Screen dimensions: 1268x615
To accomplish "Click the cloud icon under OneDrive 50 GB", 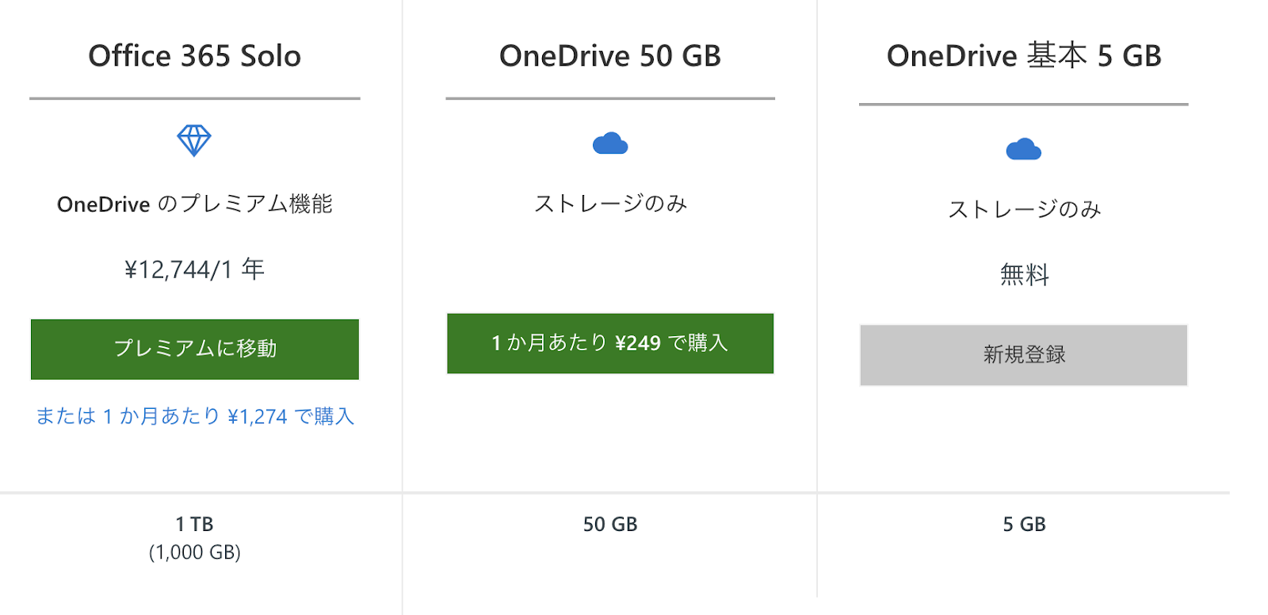I will tap(610, 143).
